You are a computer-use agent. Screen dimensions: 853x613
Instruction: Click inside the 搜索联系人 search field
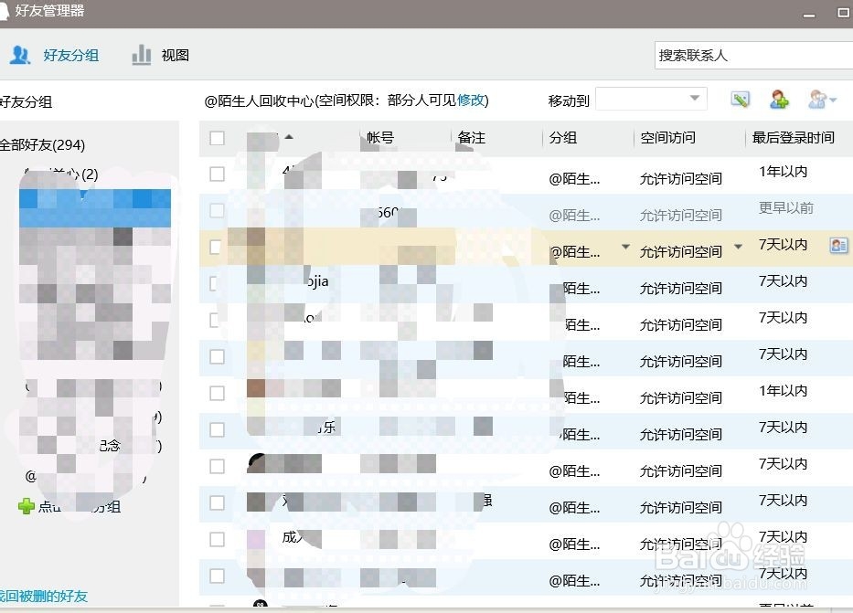tap(750, 55)
